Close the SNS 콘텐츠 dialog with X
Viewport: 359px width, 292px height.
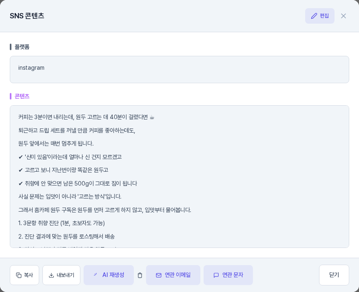pos(343,16)
